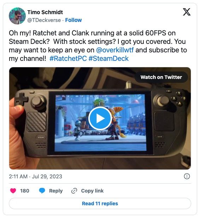Click Watch on Twitter button
The width and height of the screenshot is (200, 218).
[161, 77]
